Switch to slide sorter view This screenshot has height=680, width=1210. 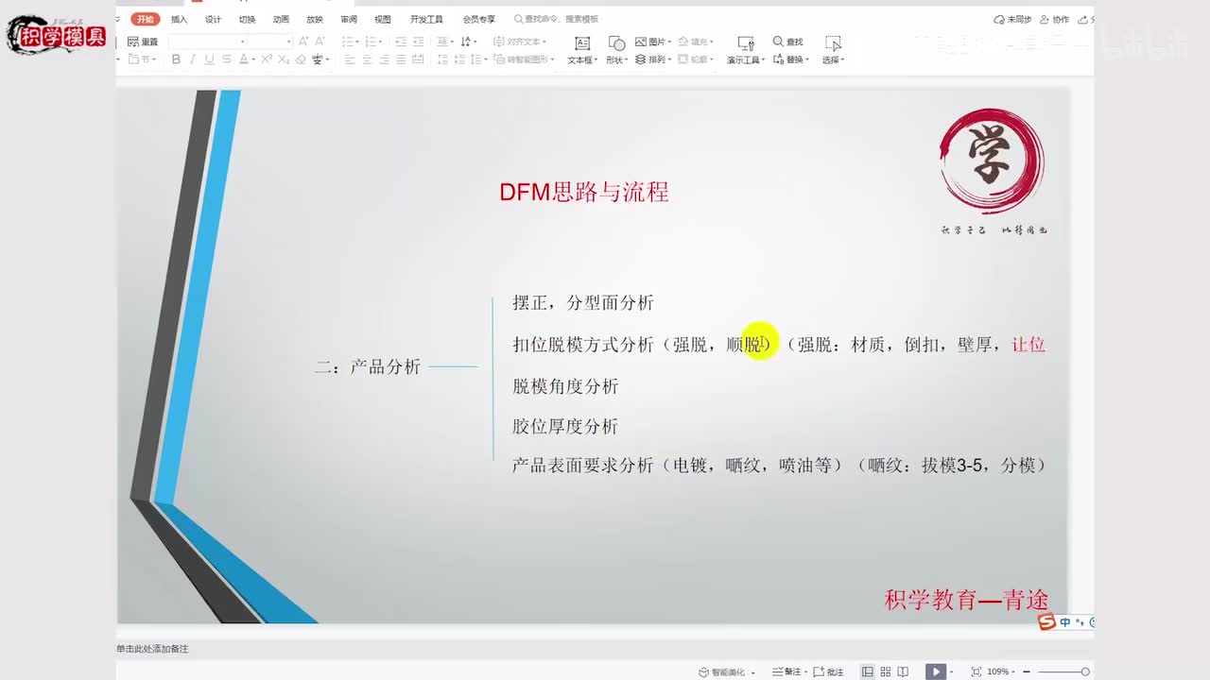pos(886,671)
